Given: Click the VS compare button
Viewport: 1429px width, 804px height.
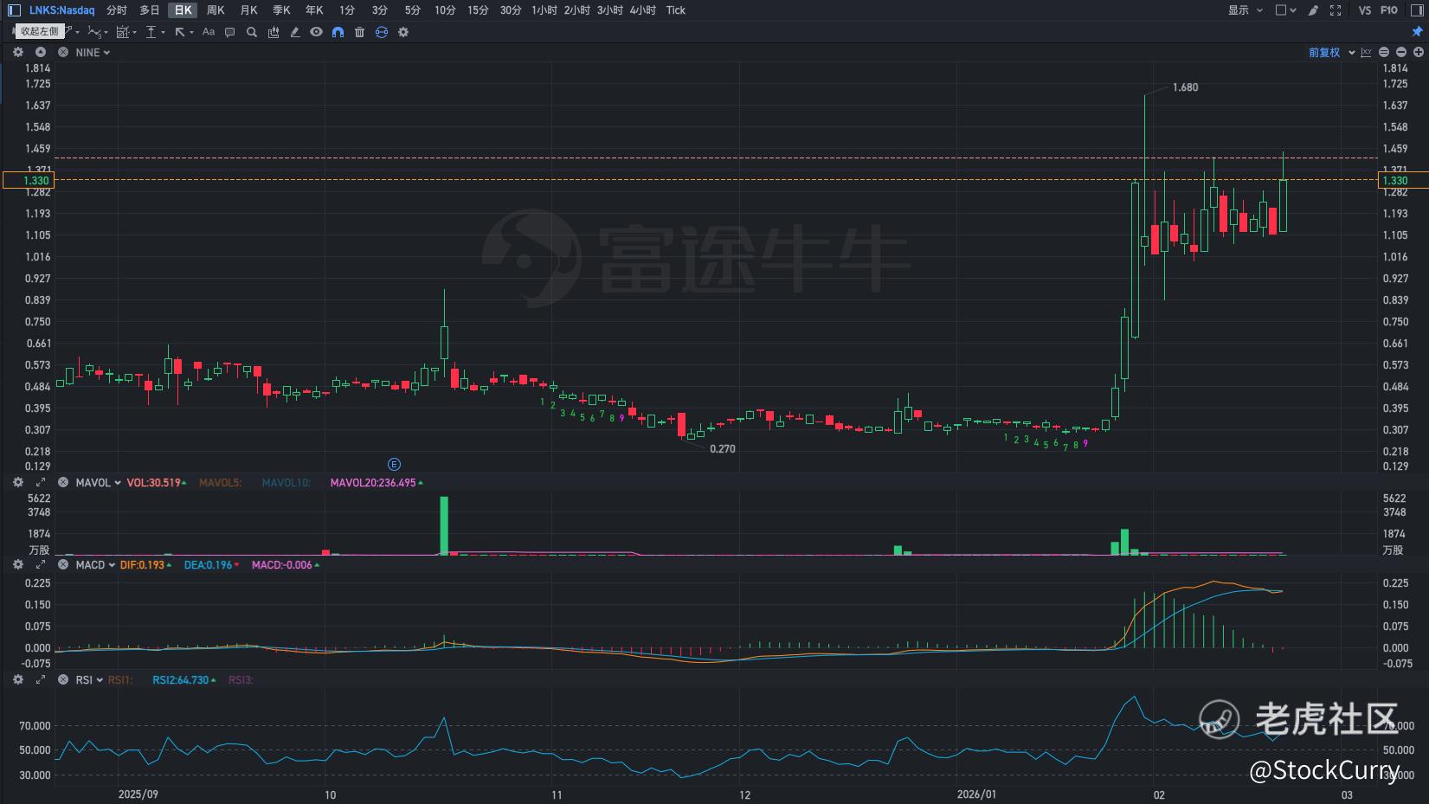Looking at the screenshot, I should [x=1365, y=10].
